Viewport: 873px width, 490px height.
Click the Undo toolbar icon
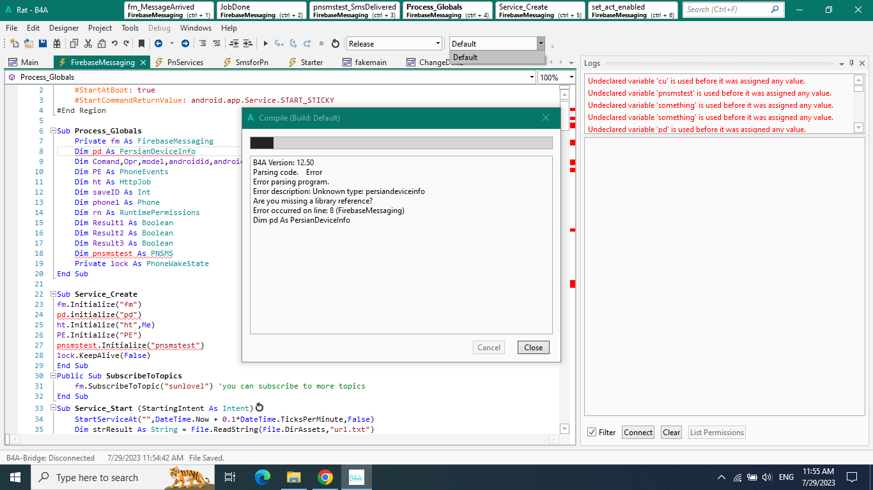click(114, 43)
